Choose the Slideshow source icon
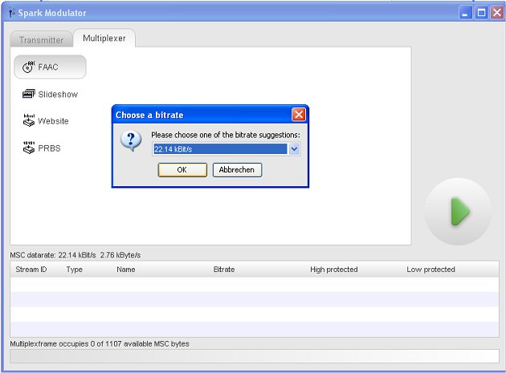This screenshot has width=506, height=373. 29,95
